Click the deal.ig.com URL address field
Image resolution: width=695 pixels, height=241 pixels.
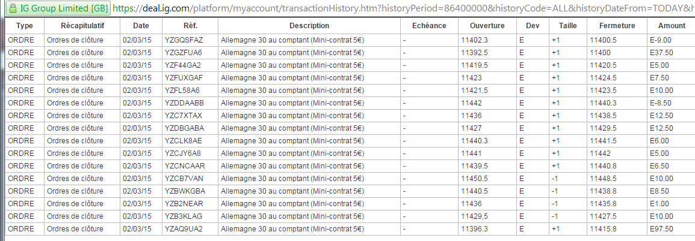[x=397, y=9]
